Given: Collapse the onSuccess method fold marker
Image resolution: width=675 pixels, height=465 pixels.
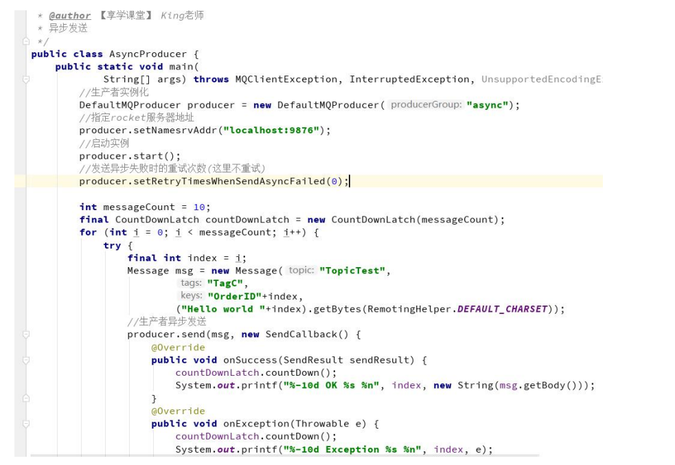Looking at the screenshot, I should (x=26, y=360).
